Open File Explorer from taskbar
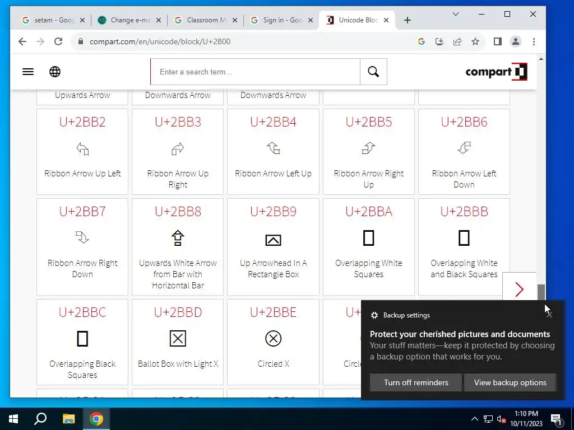Viewport: 574px width, 430px height. click(x=68, y=419)
